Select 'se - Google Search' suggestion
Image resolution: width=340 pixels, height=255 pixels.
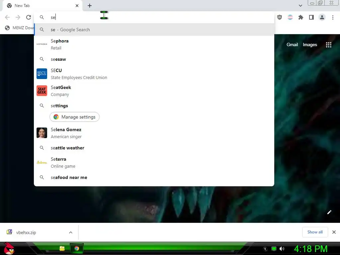click(154, 30)
